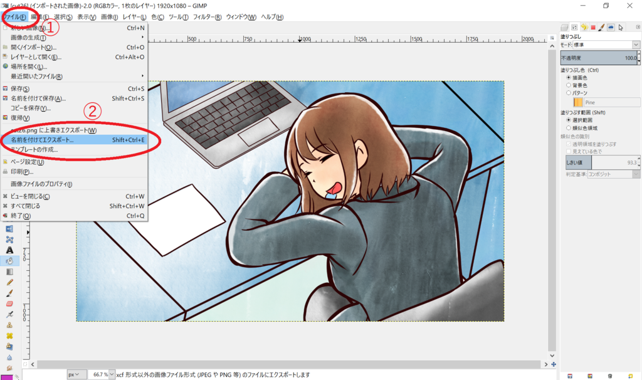642x380 pixels.
Task: Click the Pine pattern swatch
Action: (578, 102)
